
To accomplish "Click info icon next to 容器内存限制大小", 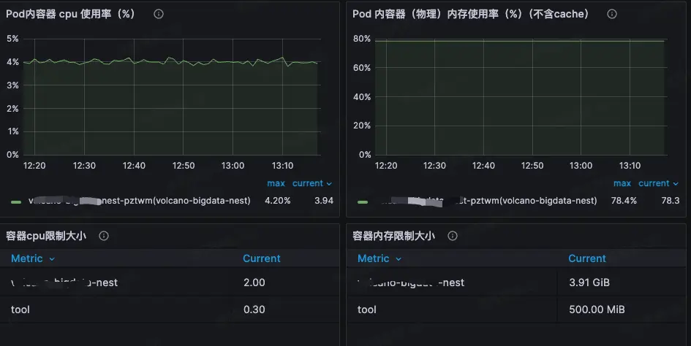I will (x=453, y=236).
